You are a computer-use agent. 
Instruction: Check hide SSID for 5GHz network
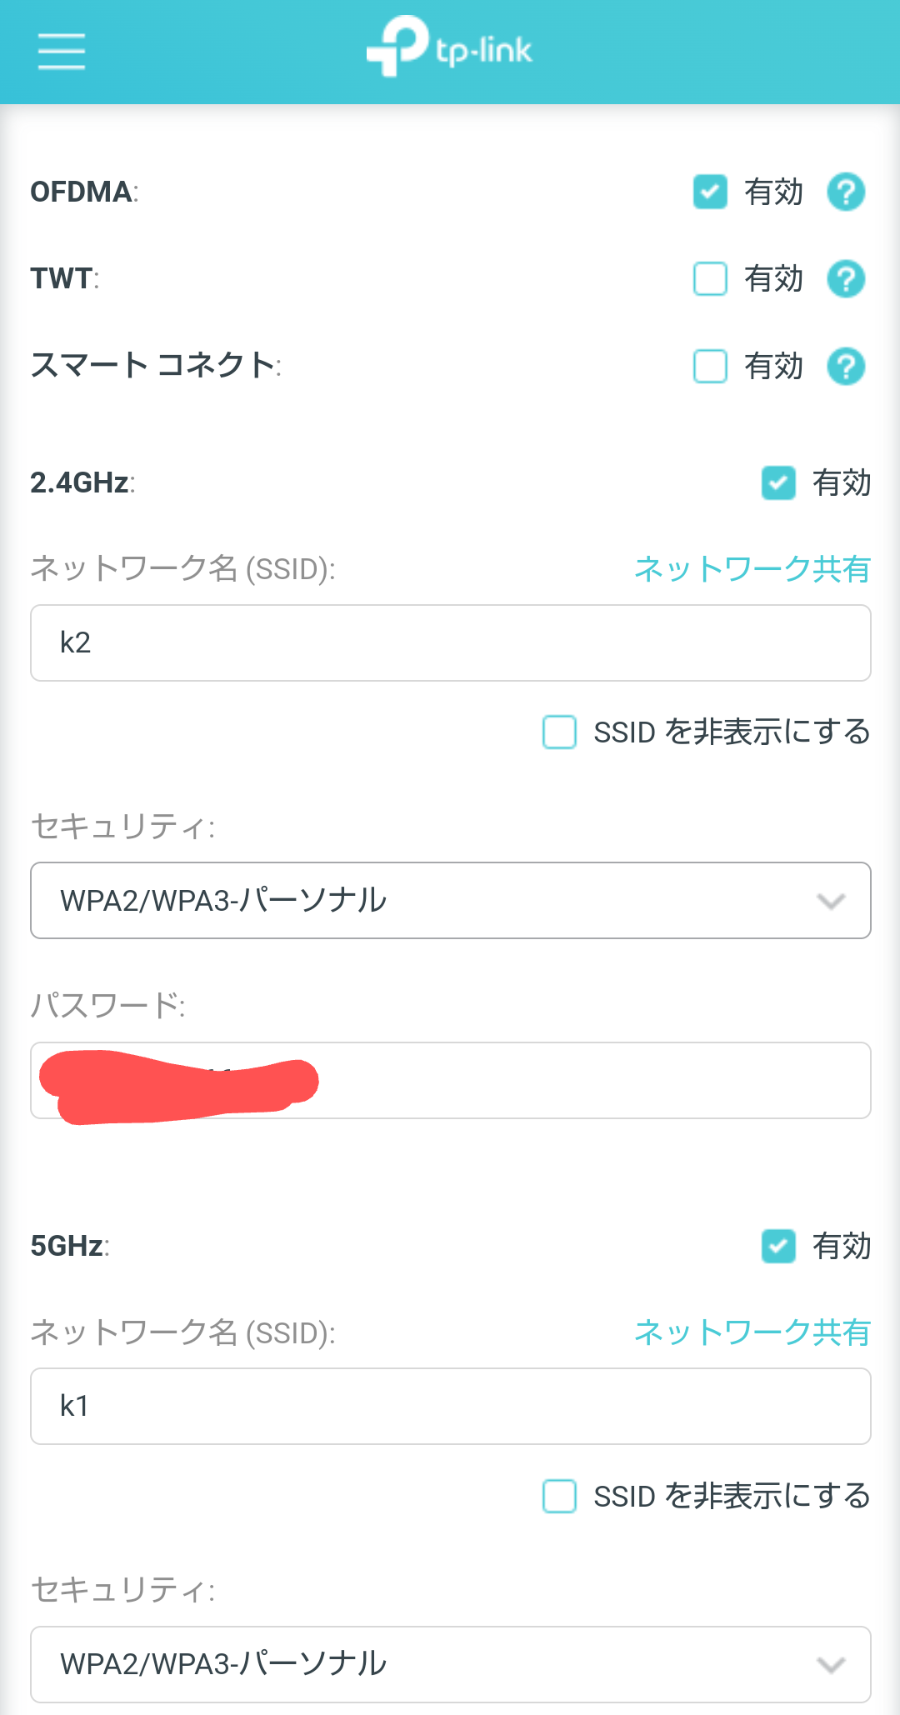pyautogui.click(x=559, y=1497)
